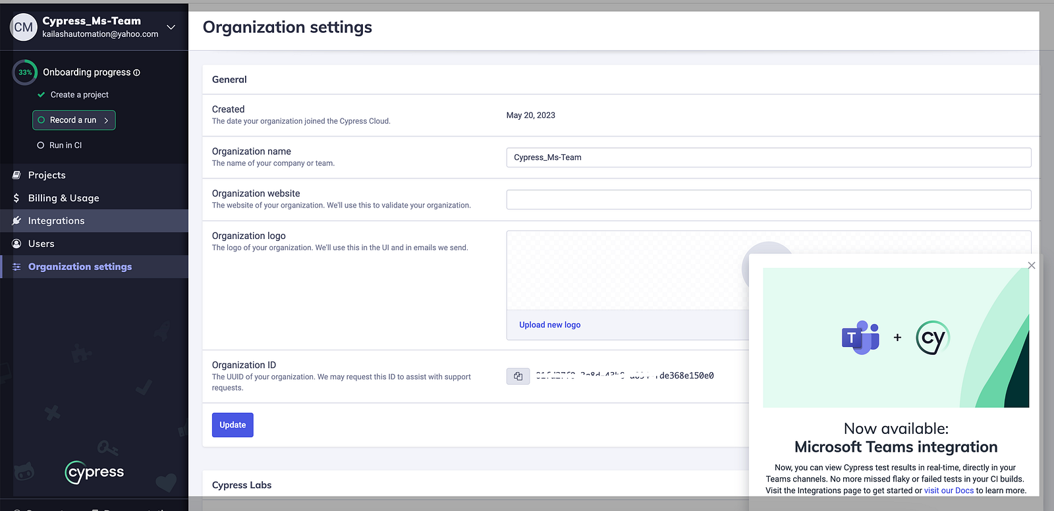Click the organization logo preview area
The image size is (1054, 511).
pos(627,270)
